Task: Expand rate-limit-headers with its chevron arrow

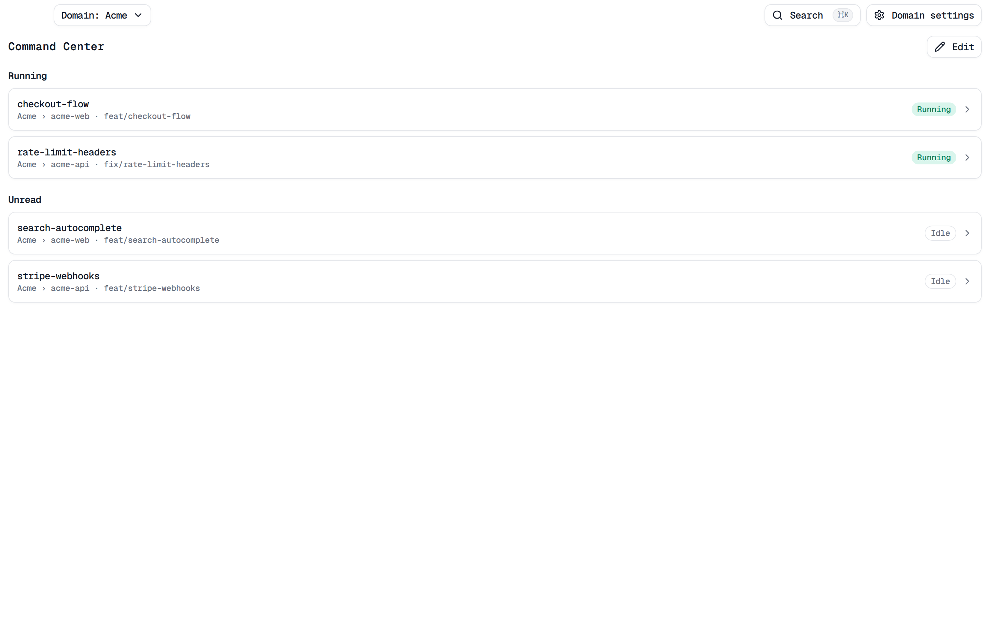Action: point(967,158)
